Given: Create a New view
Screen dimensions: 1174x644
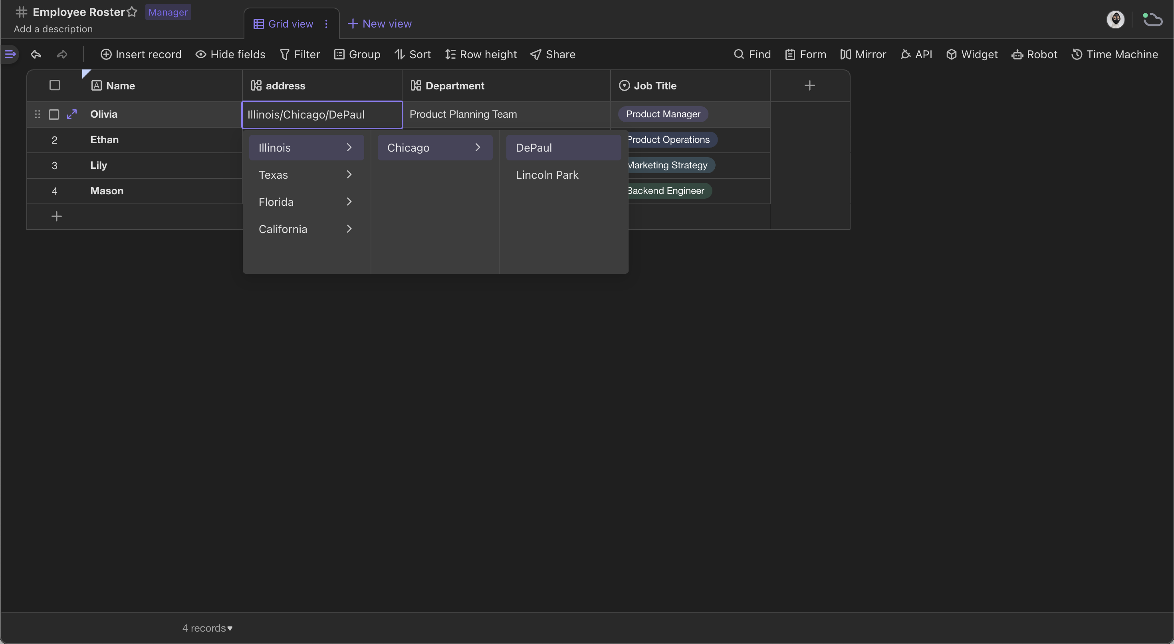Looking at the screenshot, I should click(x=379, y=24).
